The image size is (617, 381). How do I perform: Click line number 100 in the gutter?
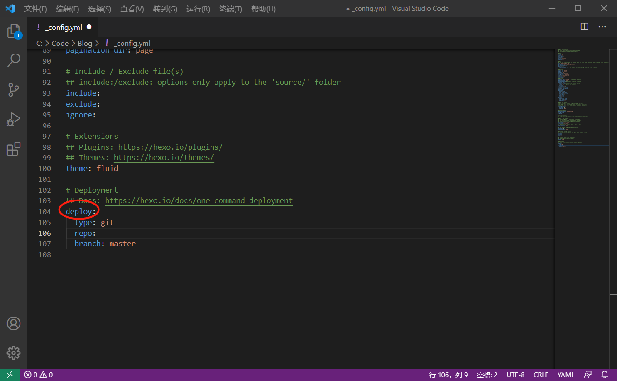pyautogui.click(x=44, y=169)
